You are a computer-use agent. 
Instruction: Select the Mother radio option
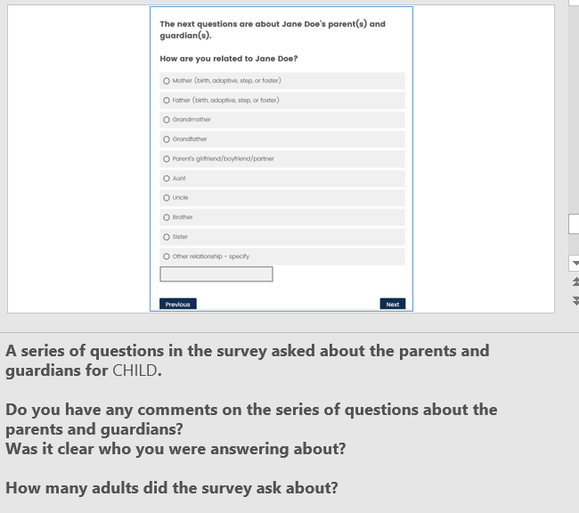coord(167,81)
